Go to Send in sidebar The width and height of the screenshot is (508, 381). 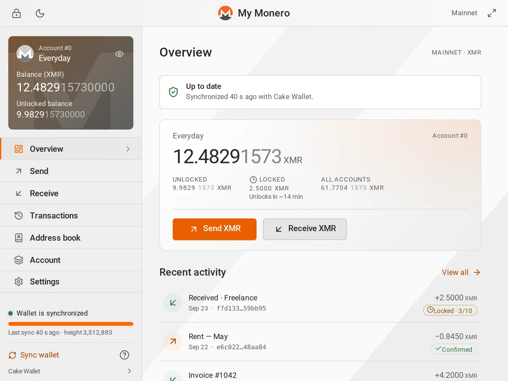tap(71, 171)
